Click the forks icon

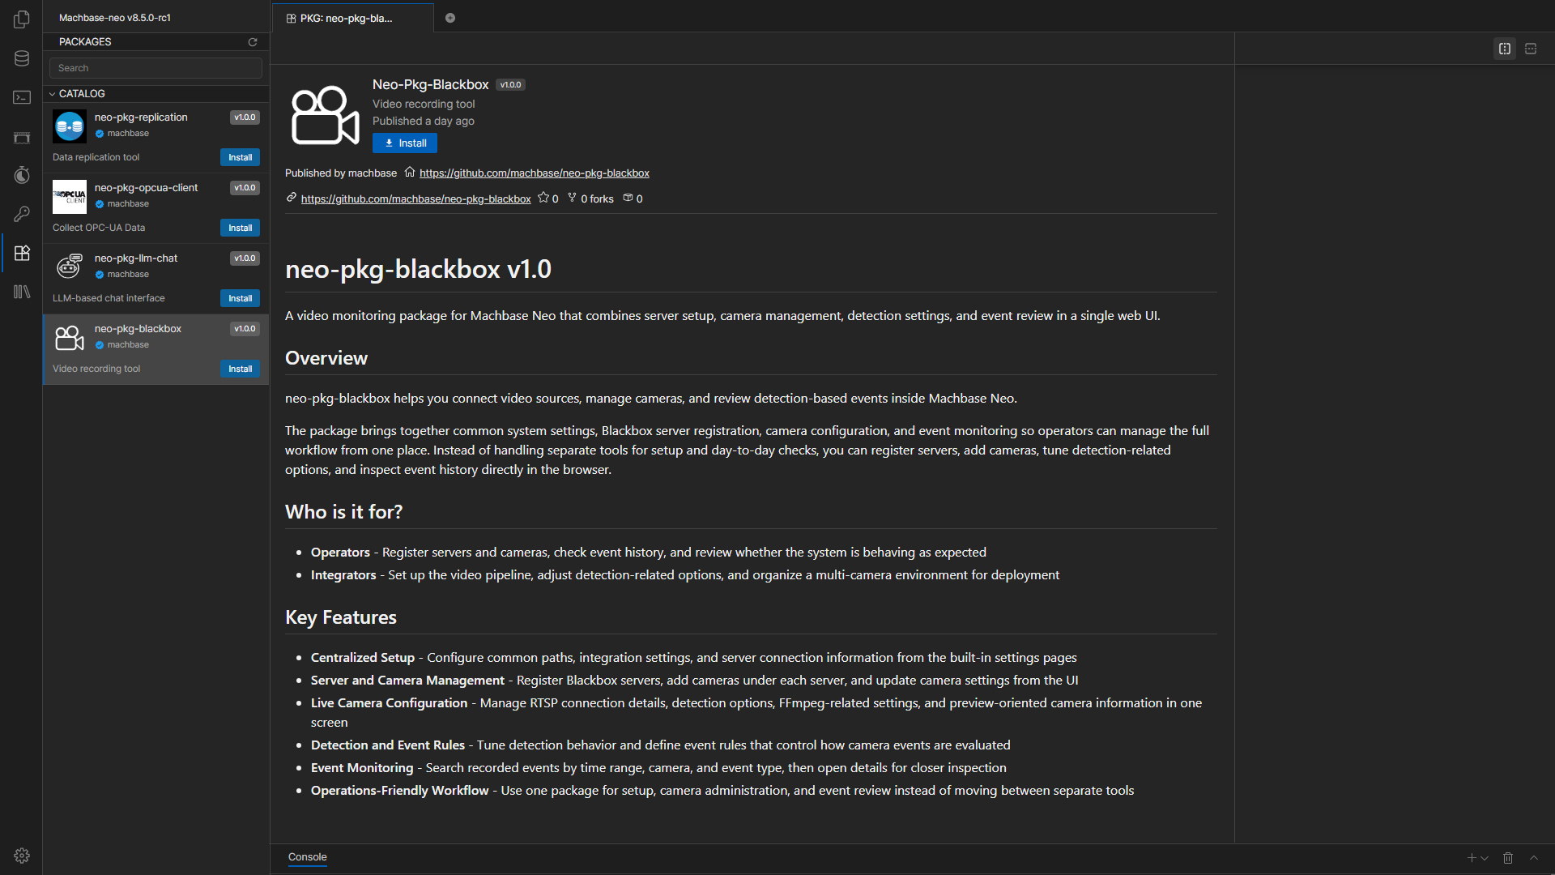click(x=572, y=198)
